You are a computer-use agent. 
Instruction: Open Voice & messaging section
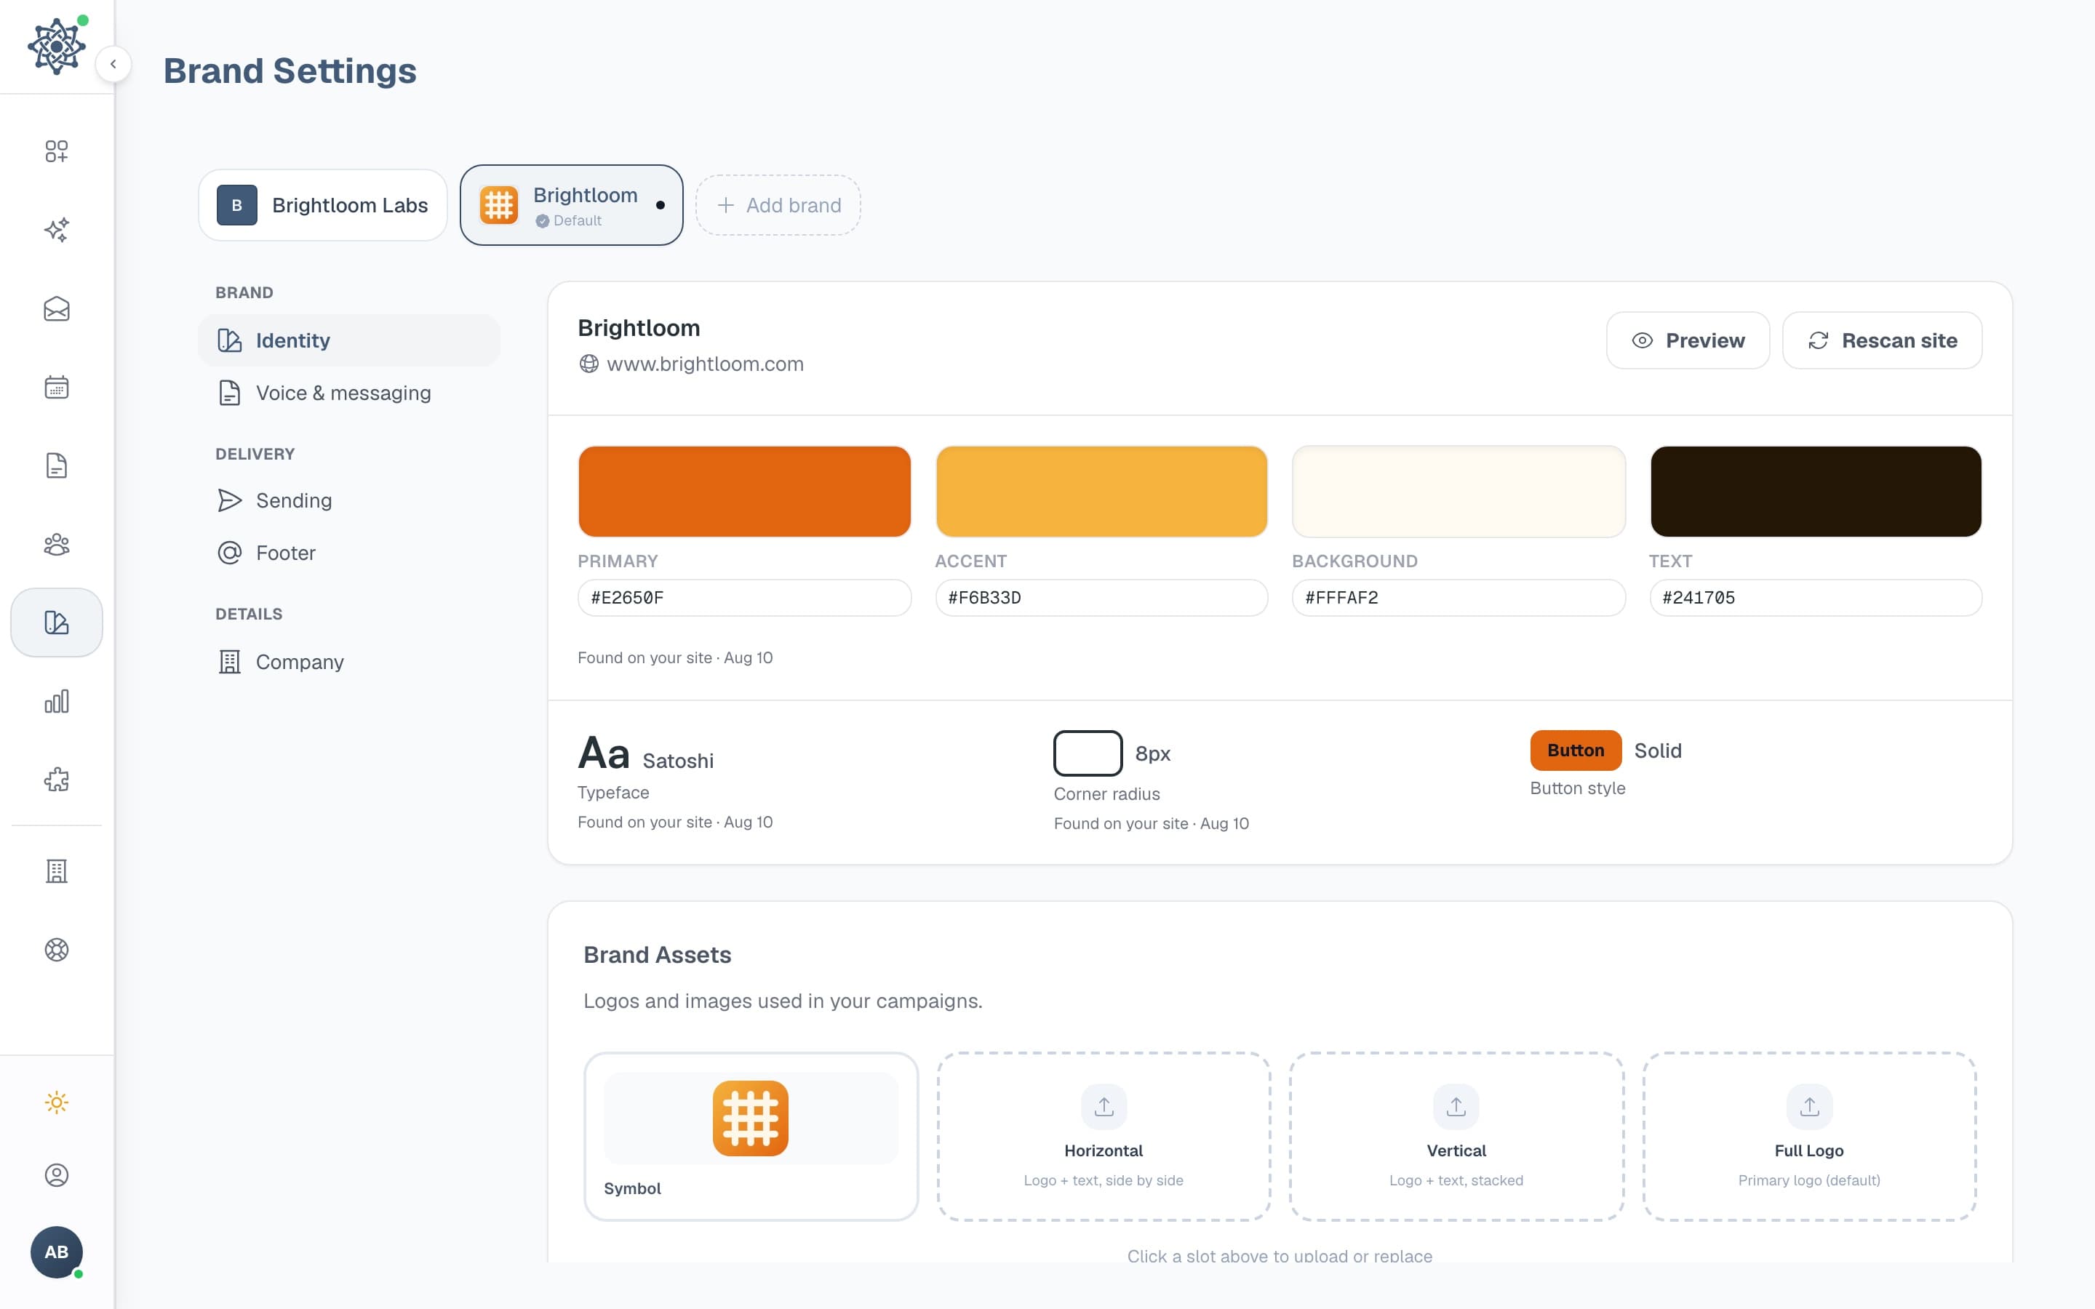point(349,393)
